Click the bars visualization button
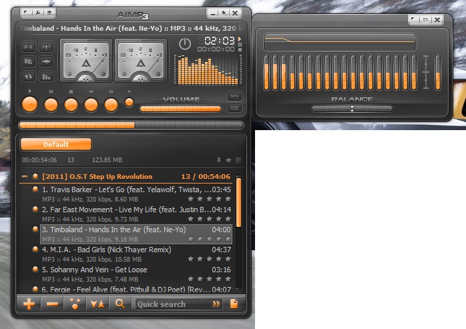The image size is (466, 329). [x=46, y=76]
